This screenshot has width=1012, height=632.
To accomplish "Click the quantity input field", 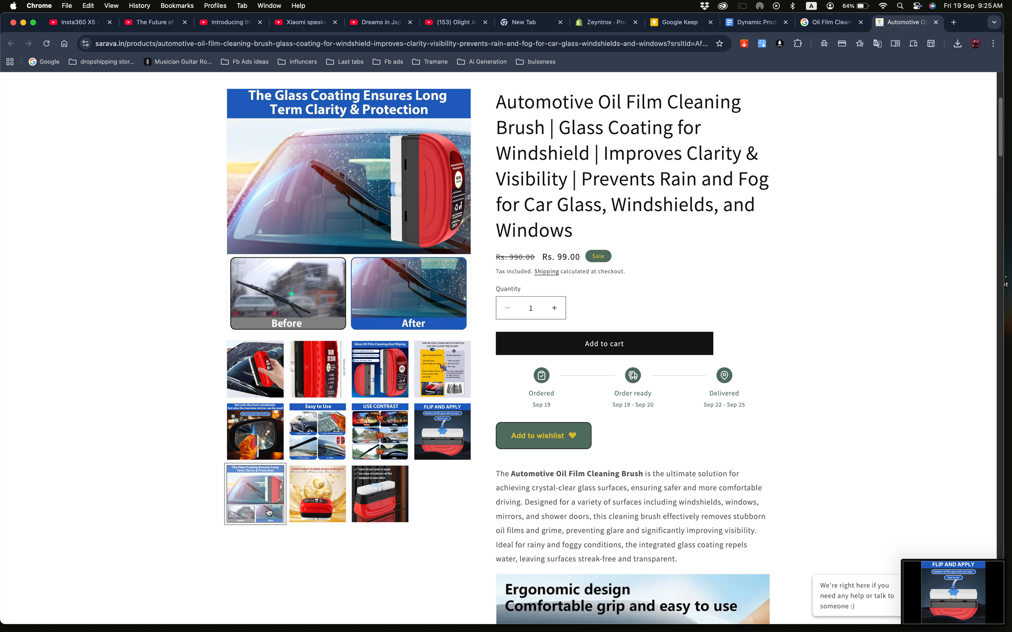I will [x=530, y=308].
